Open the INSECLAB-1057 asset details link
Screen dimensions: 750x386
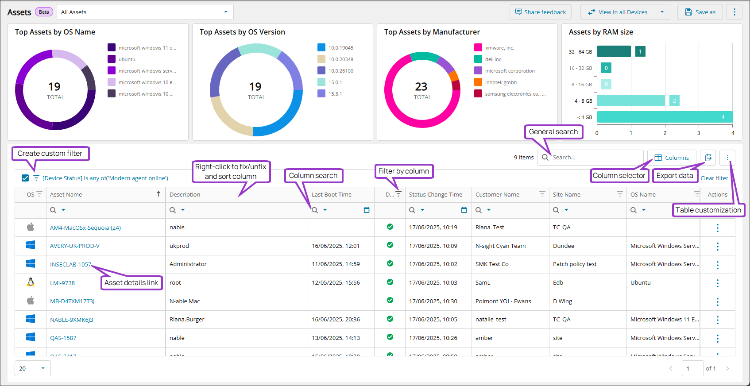click(x=70, y=264)
